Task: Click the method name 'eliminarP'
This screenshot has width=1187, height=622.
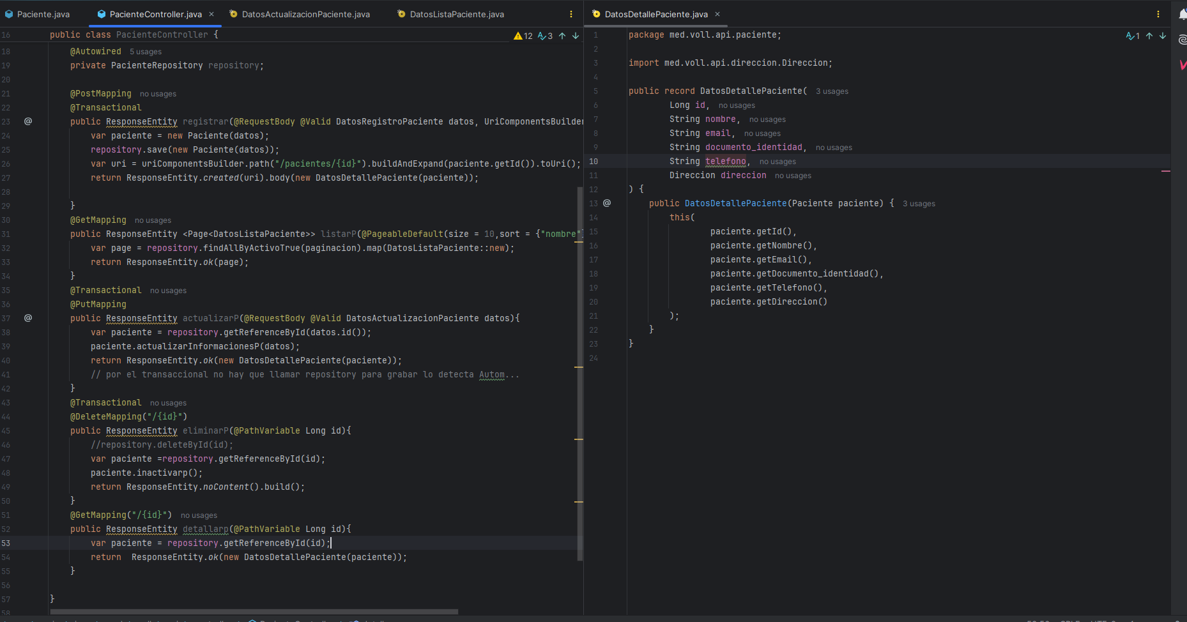Action: pos(206,430)
